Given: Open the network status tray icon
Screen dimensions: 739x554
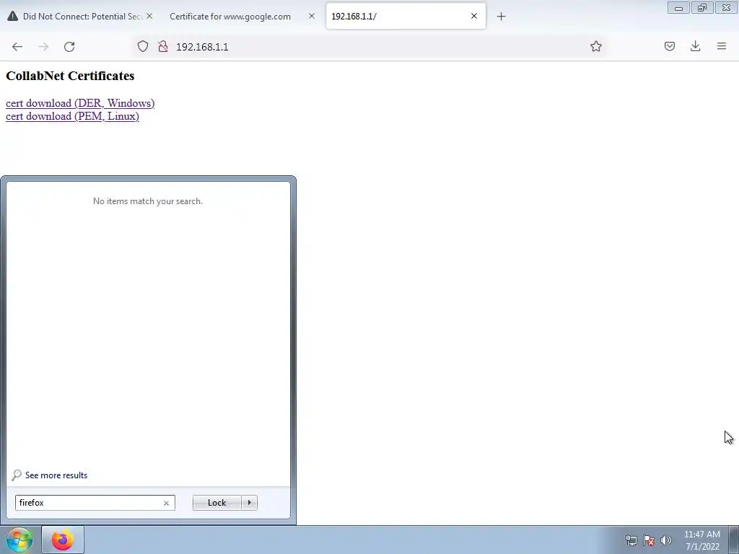Looking at the screenshot, I should pyautogui.click(x=631, y=540).
